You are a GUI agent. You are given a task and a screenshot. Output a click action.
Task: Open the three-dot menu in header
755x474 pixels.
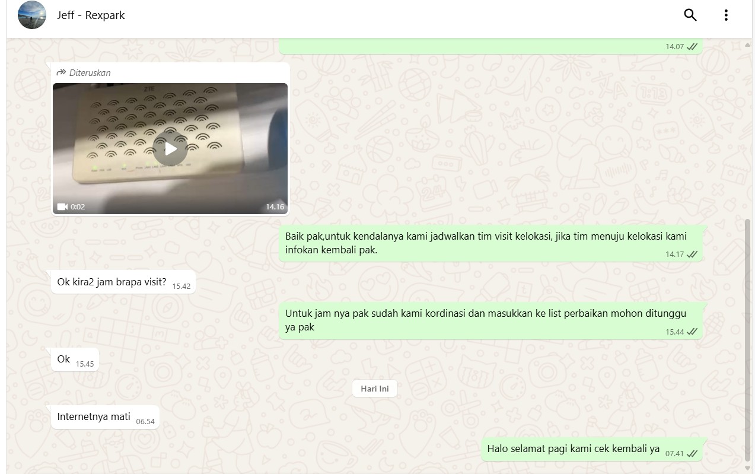point(726,15)
